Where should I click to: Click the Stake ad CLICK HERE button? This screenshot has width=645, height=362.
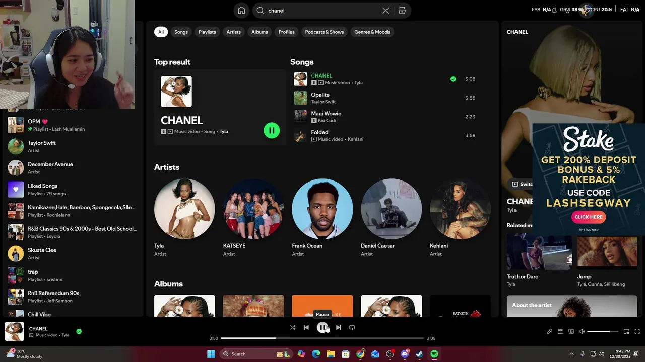(589, 217)
